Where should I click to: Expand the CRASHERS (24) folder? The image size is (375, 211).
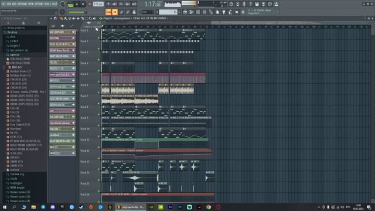click(18, 80)
